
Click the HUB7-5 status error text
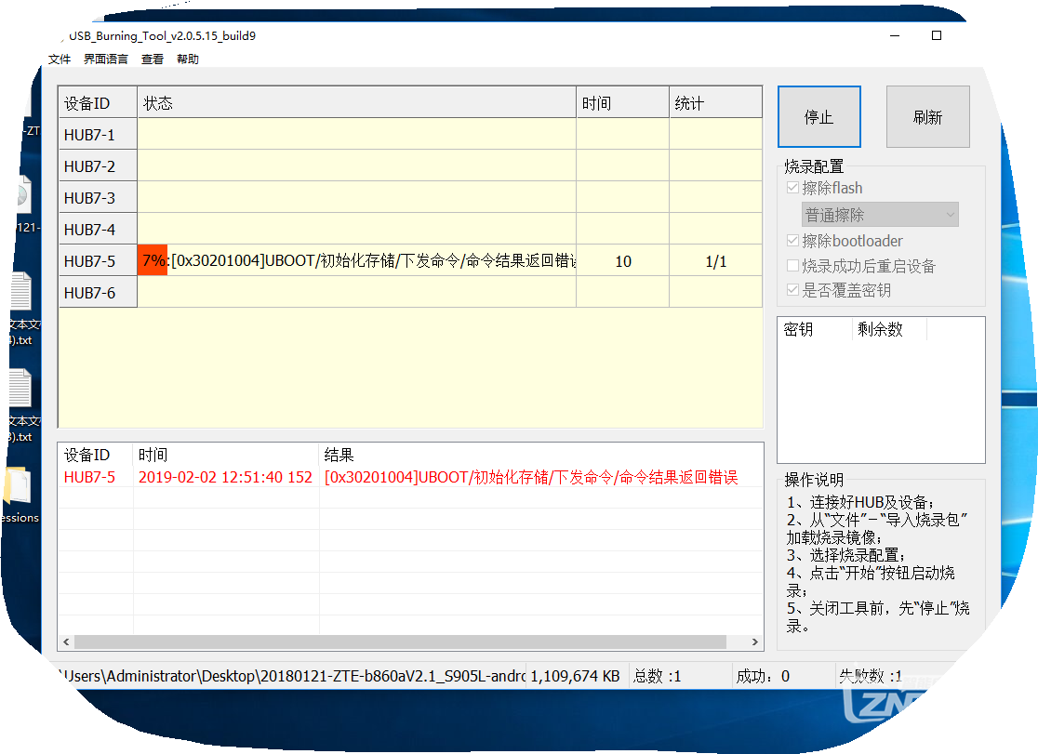[x=373, y=261]
